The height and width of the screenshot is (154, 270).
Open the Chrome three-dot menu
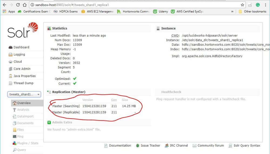point(265,5)
